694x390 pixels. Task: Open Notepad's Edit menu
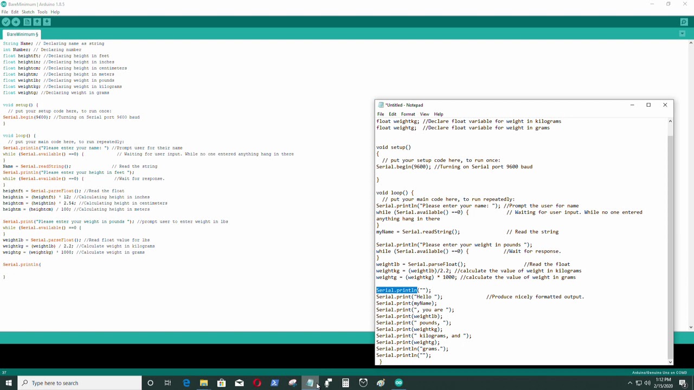coord(393,114)
